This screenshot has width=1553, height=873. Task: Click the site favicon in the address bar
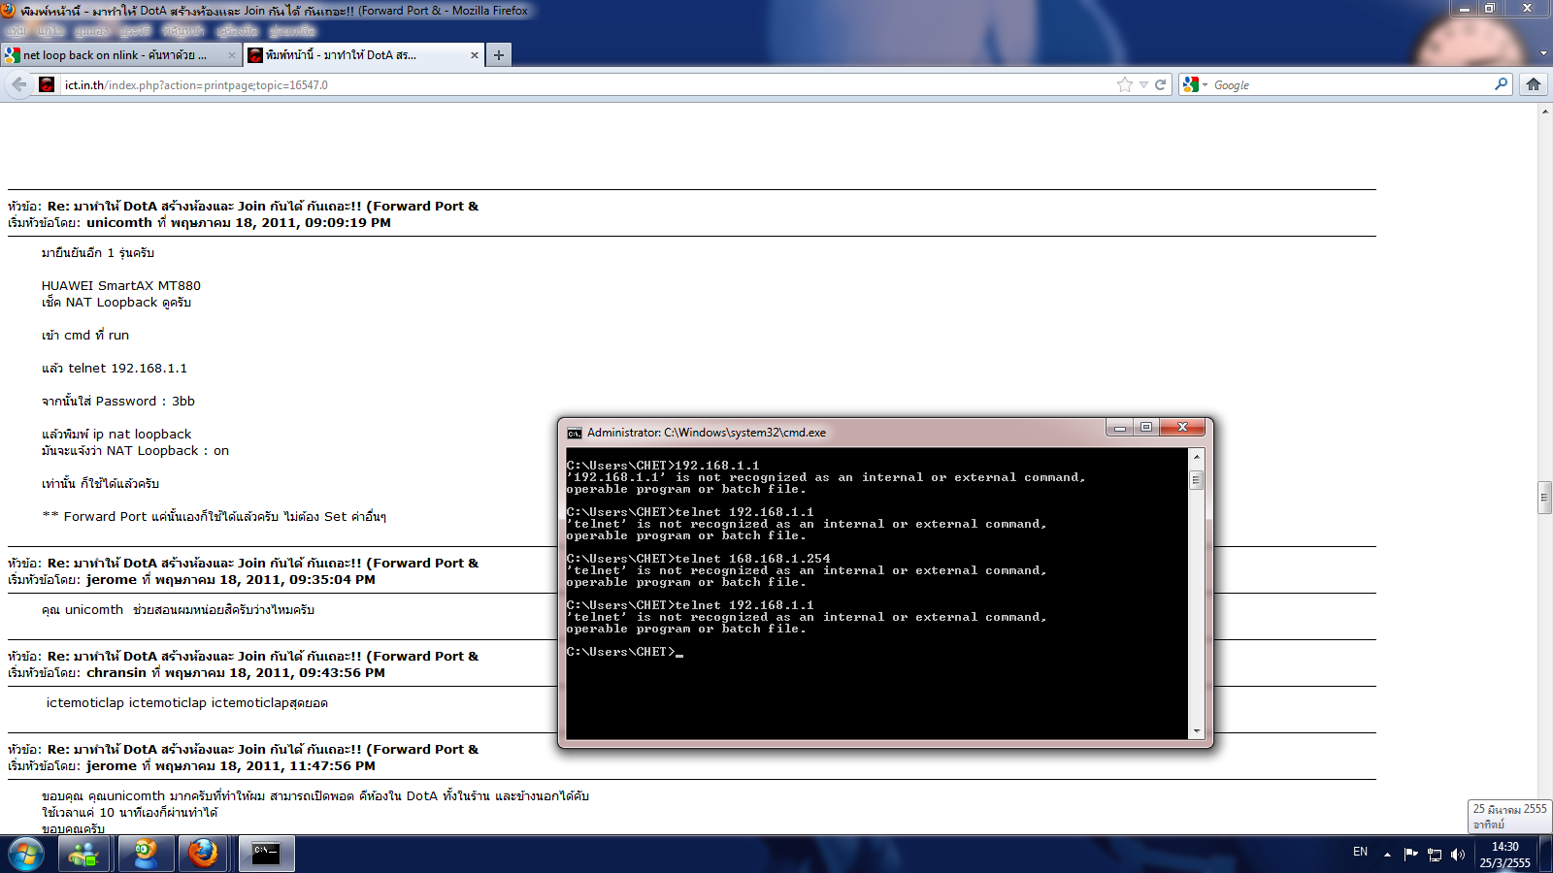47,84
